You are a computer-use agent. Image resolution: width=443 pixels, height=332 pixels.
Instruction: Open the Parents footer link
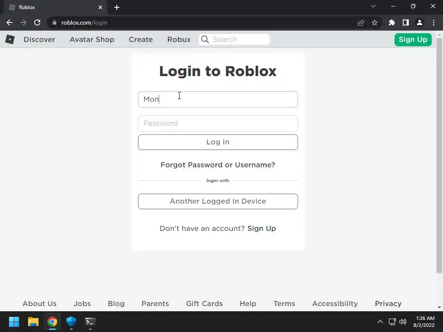(x=155, y=303)
